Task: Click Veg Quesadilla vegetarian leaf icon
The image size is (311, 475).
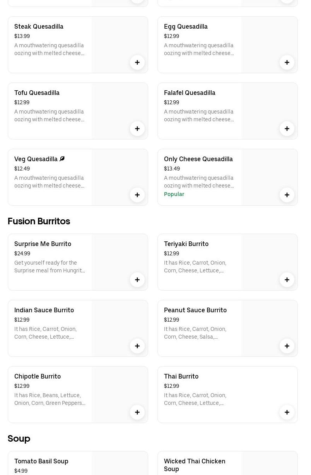Action: (62, 159)
